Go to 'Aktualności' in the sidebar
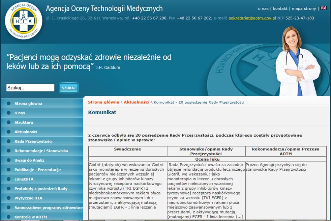The width and height of the screenshot is (331, 221). point(26,132)
